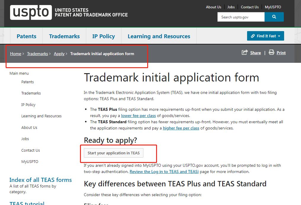Click 'A list of all TEAS forms by category' text
This screenshot has width=301, height=205.
coord(33,189)
